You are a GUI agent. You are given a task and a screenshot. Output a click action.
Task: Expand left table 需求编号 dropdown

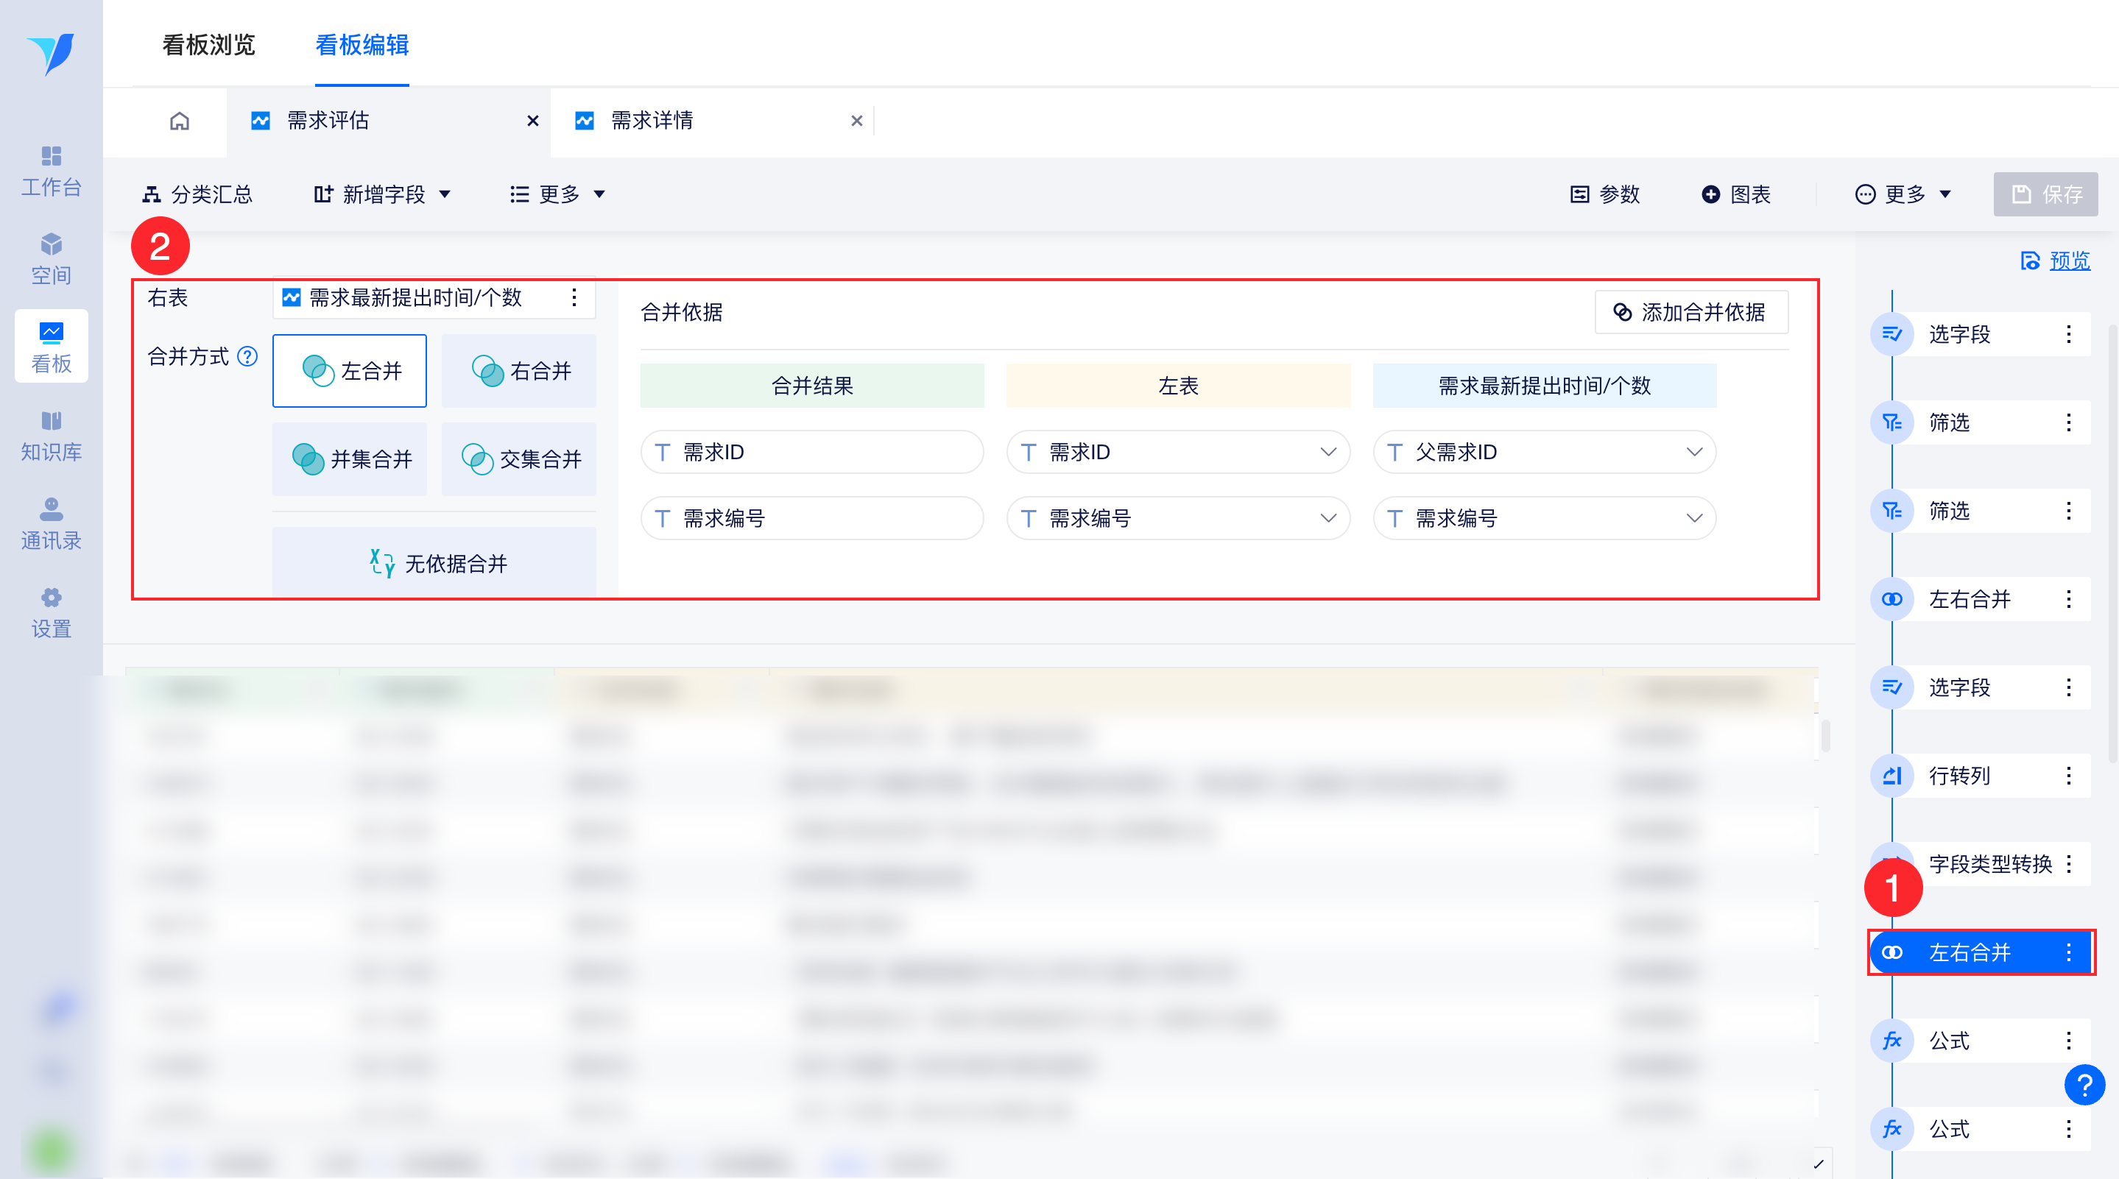click(1328, 518)
